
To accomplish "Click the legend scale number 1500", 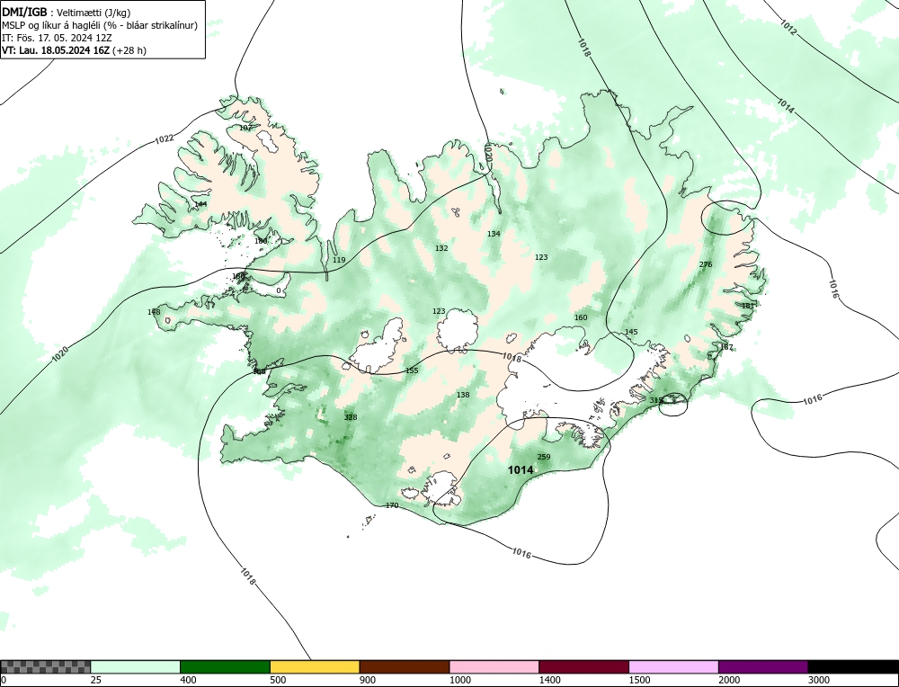I will coord(640,680).
